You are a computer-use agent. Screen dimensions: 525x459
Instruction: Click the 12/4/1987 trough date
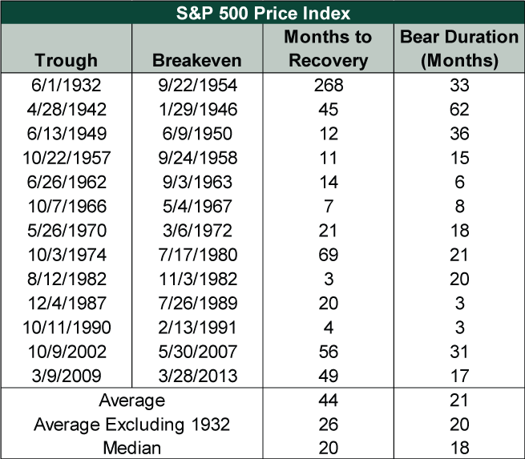(x=65, y=303)
